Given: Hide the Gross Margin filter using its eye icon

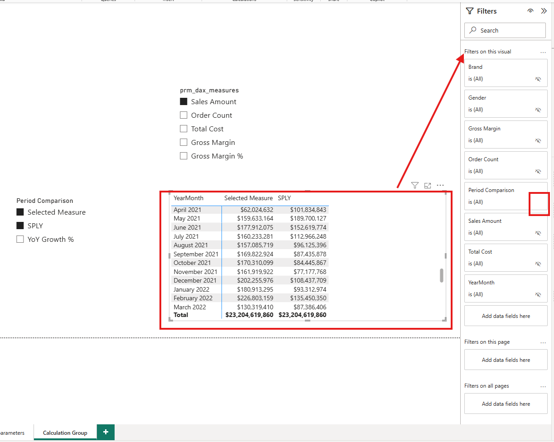Looking at the screenshot, I should click(538, 140).
